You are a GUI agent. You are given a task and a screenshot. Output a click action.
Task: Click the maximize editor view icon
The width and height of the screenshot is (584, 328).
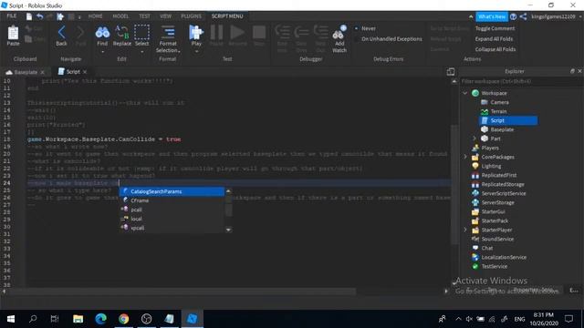[x=450, y=72]
